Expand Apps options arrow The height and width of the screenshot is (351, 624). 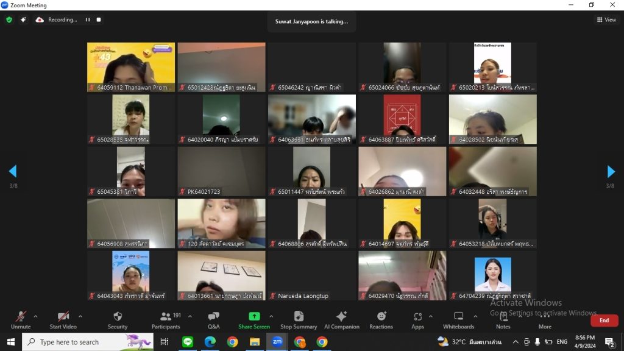pyautogui.click(x=431, y=316)
